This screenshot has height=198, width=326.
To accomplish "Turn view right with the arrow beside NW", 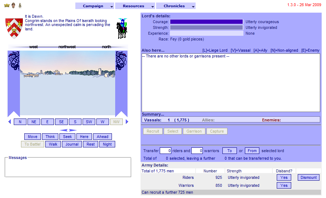I will pyautogui.click(x=127, y=122).
